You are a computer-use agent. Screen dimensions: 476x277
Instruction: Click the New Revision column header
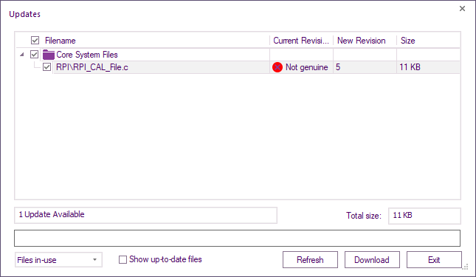point(362,41)
